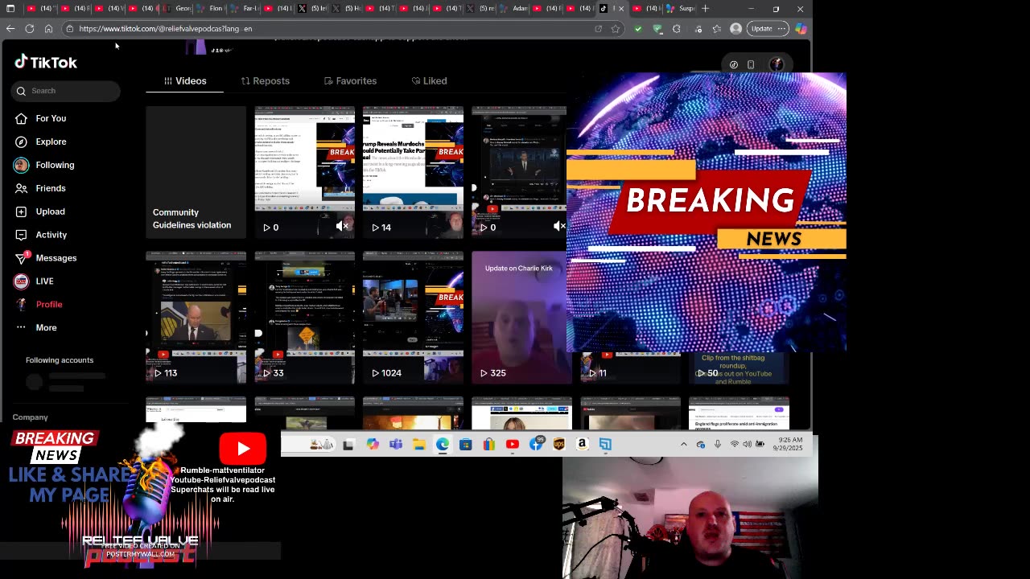
Task: Open the For You feed
Action: click(51, 118)
